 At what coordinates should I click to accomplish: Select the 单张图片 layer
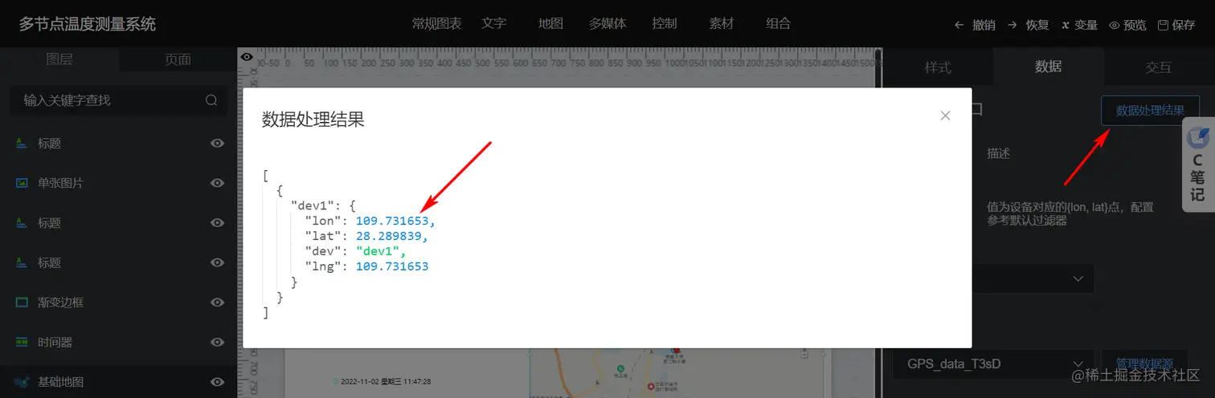tap(119, 183)
